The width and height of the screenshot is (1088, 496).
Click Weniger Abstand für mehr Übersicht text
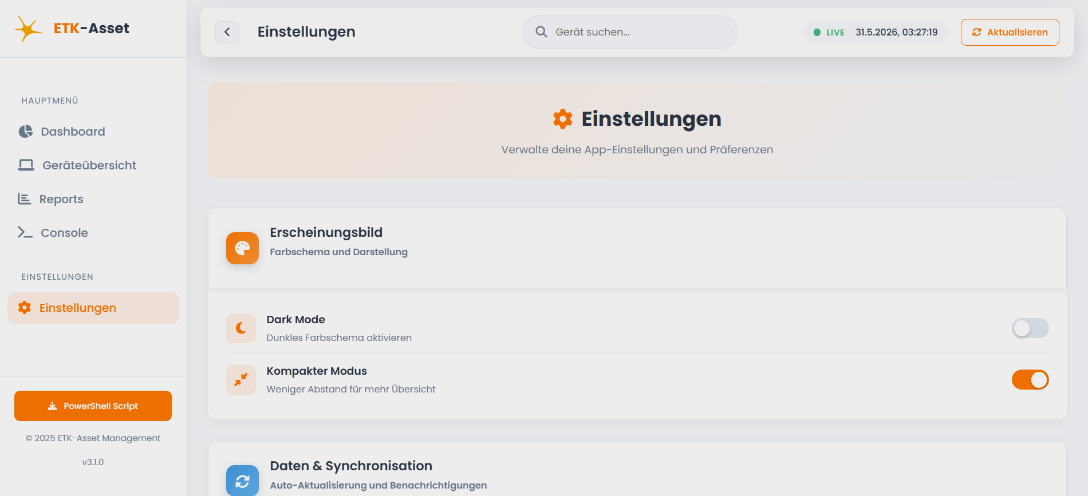(x=351, y=390)
